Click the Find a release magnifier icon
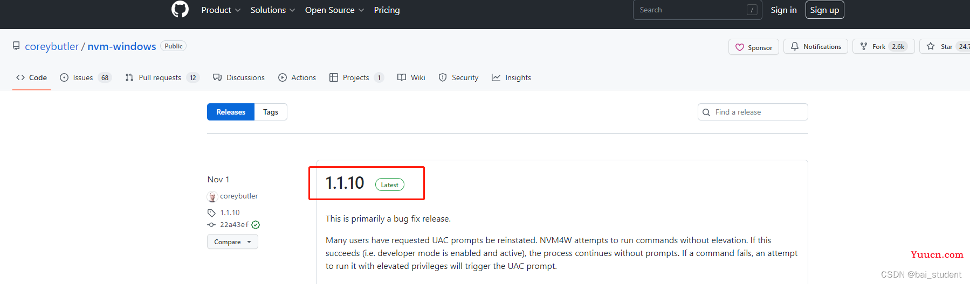970x284 pixels. pos(706,112)
